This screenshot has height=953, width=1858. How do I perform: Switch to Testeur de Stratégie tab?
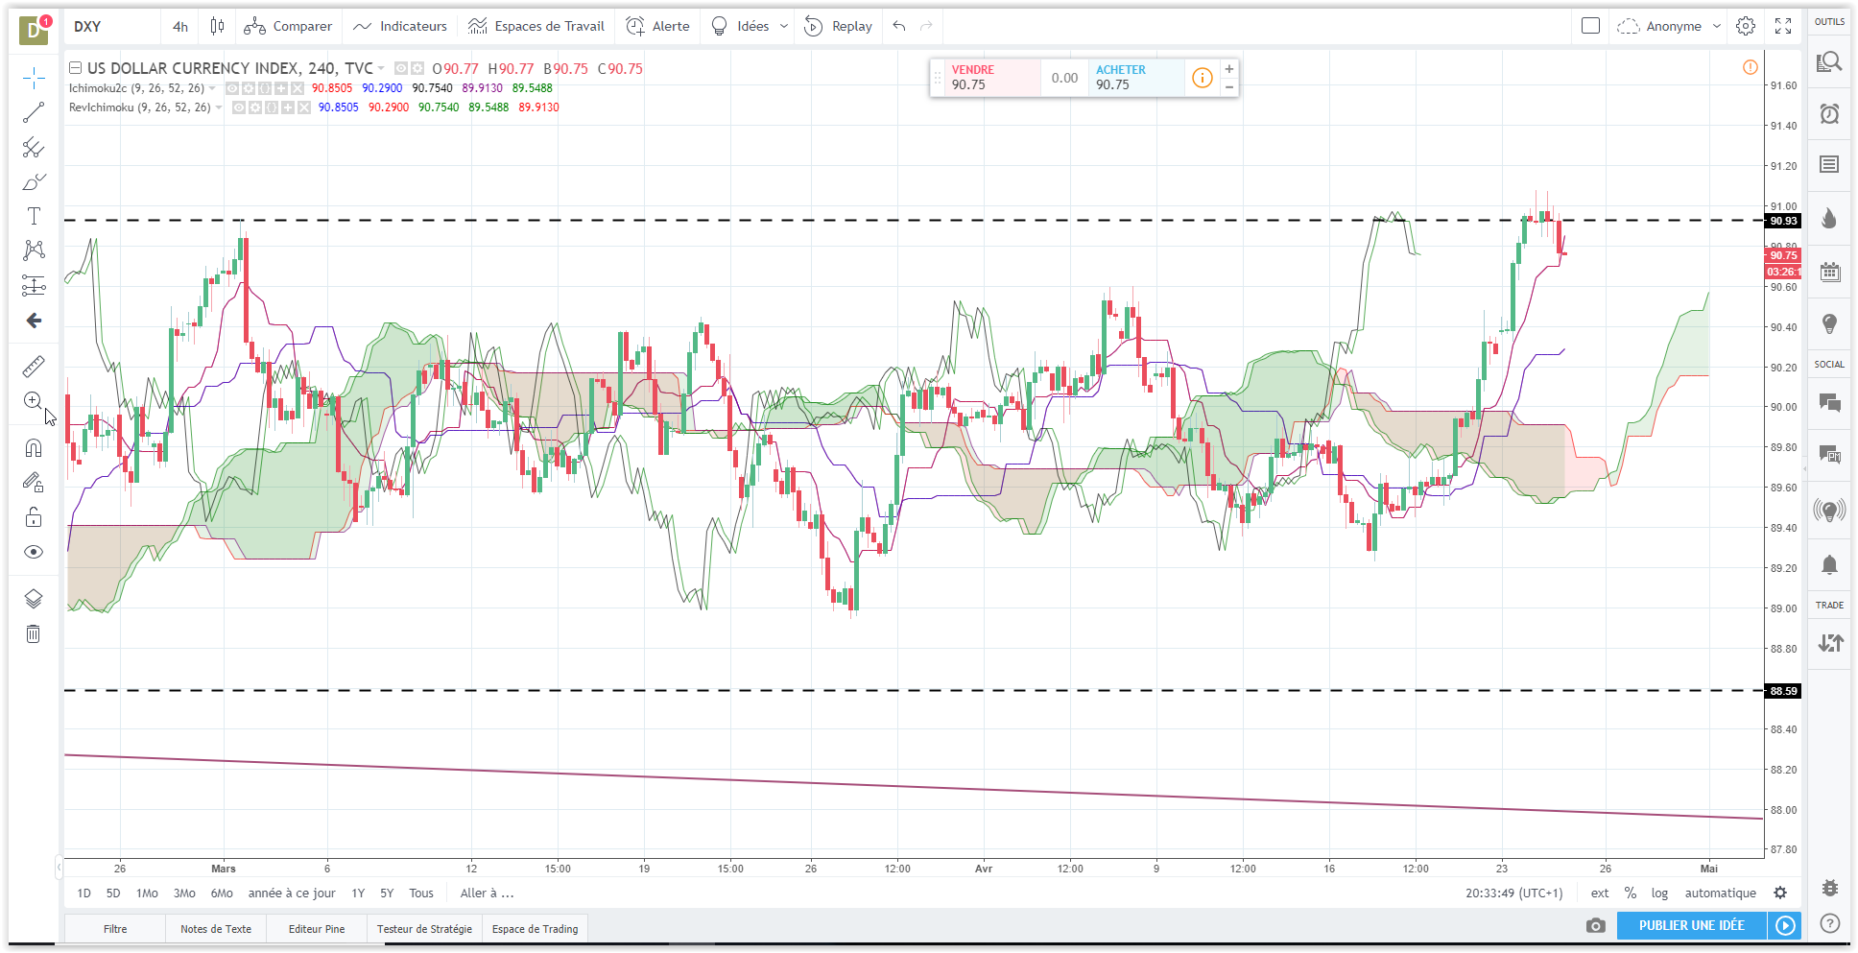click(424, 929)
